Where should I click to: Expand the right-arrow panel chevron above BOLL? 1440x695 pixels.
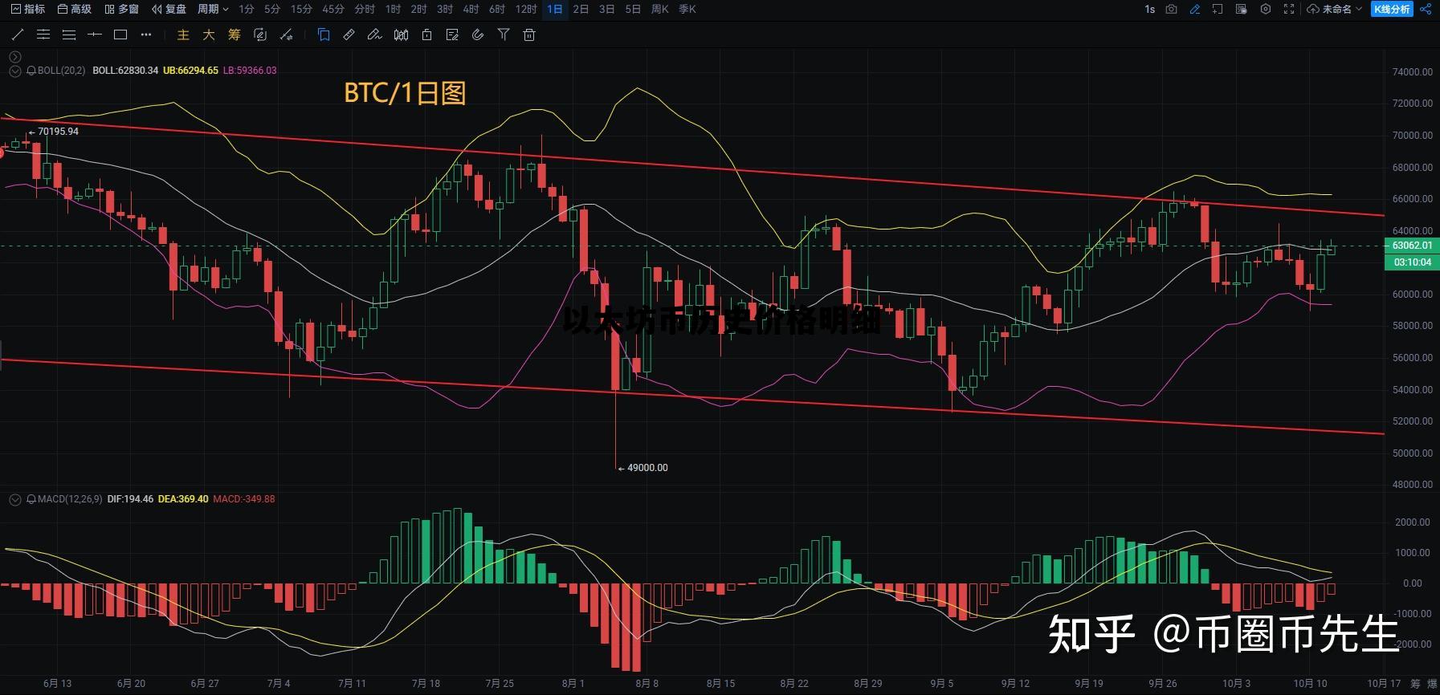14,57
